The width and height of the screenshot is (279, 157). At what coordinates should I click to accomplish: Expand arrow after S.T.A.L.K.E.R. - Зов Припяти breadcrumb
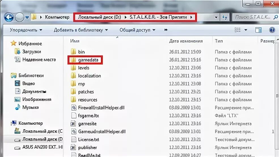pos(191,17)
